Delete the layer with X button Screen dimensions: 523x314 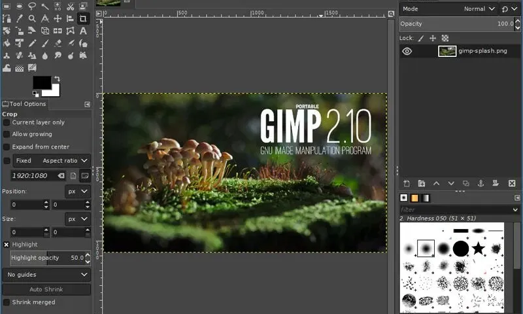pos(512,183)
